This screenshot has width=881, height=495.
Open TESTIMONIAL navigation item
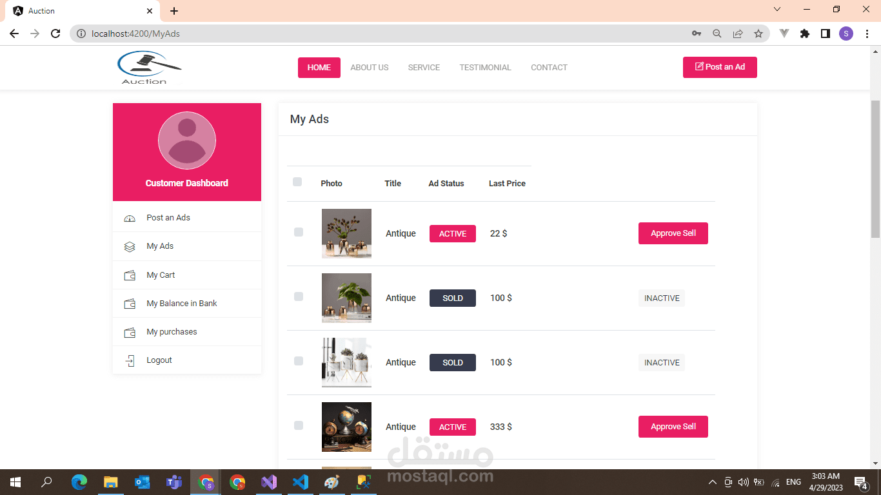point(485,68)
